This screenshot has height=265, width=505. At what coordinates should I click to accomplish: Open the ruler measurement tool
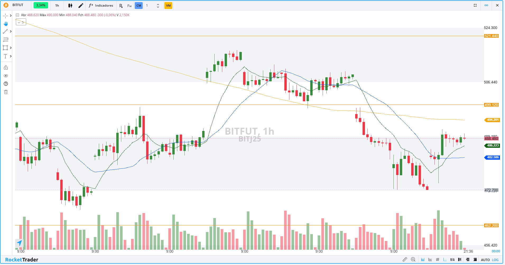[x=405, y=259]
